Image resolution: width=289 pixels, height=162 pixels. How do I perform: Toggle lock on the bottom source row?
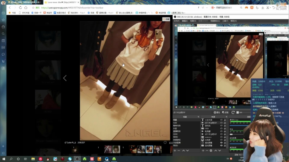[x=225, y=146]
